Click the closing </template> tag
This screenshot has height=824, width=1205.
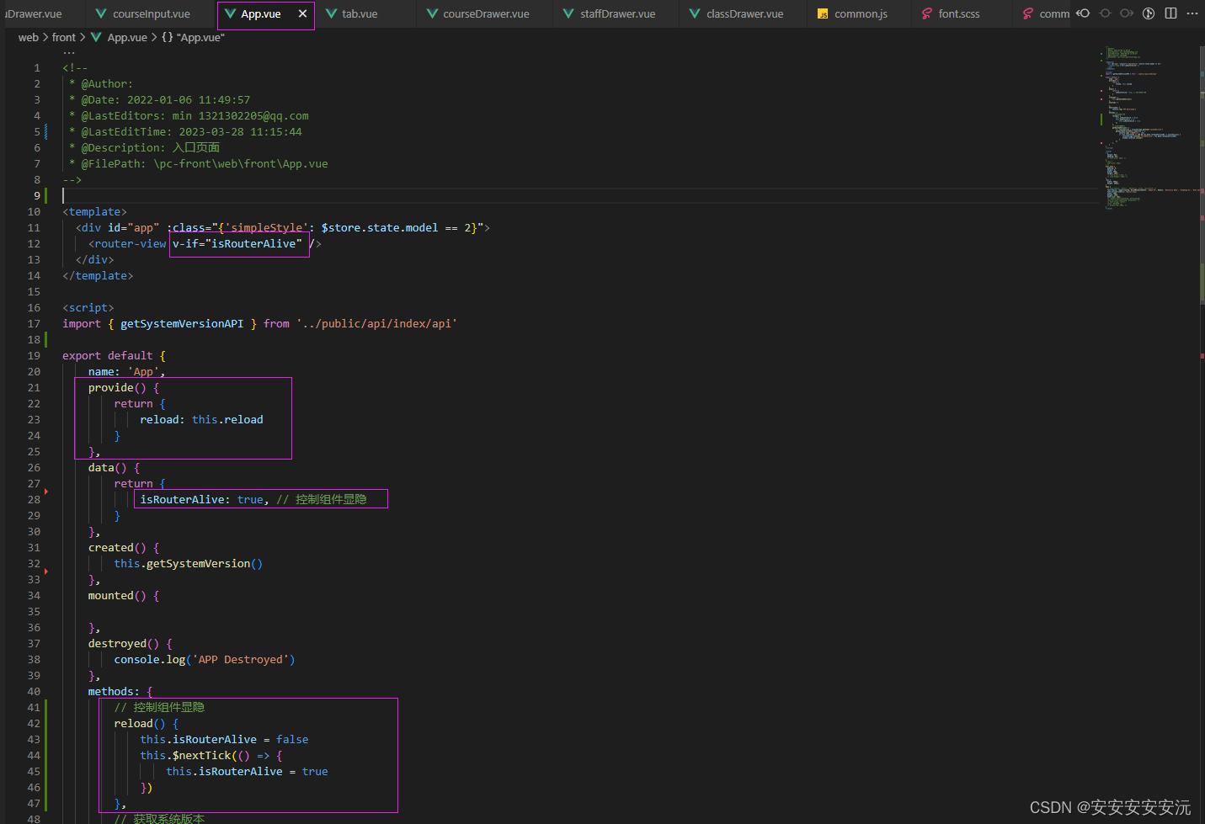[98, 275]
